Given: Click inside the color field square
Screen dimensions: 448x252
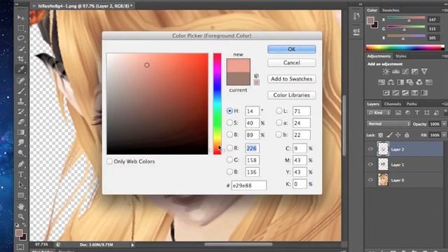Looking at the screenshot, I should click(x=157, y=104).
